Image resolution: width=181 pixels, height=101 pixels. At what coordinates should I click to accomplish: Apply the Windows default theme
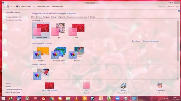[41, 54]
